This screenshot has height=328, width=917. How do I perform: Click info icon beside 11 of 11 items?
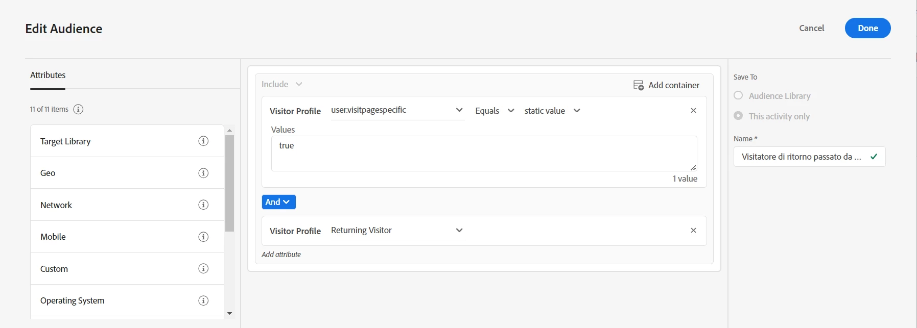pyautogui.click(x=78, y=109)
